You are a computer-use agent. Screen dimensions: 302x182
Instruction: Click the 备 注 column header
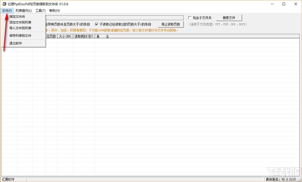[197, 36]
